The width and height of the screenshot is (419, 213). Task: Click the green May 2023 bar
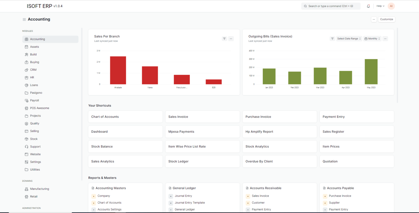point(371,72)
